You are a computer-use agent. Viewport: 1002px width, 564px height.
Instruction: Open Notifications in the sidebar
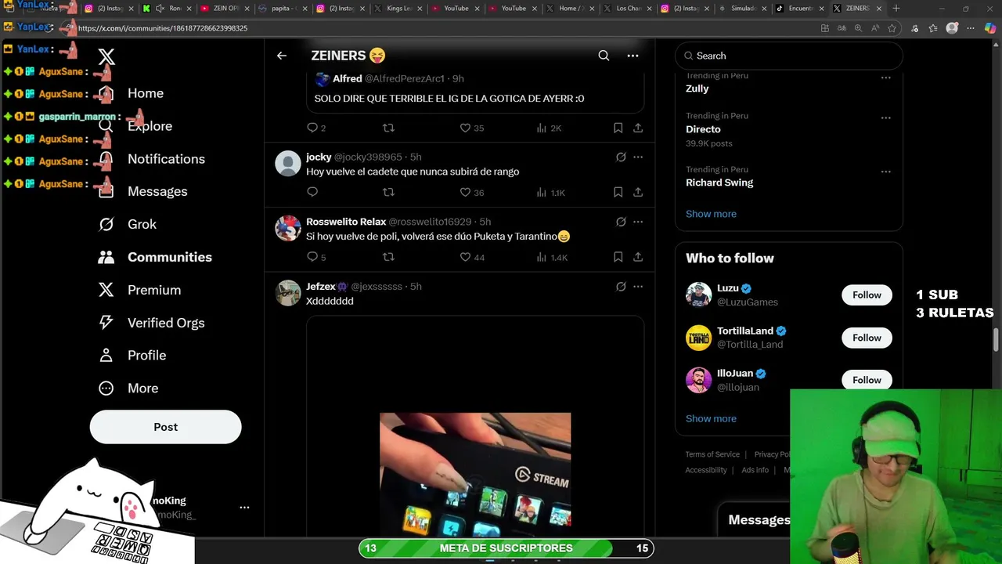pyautogui.click(x=166, y=159)
